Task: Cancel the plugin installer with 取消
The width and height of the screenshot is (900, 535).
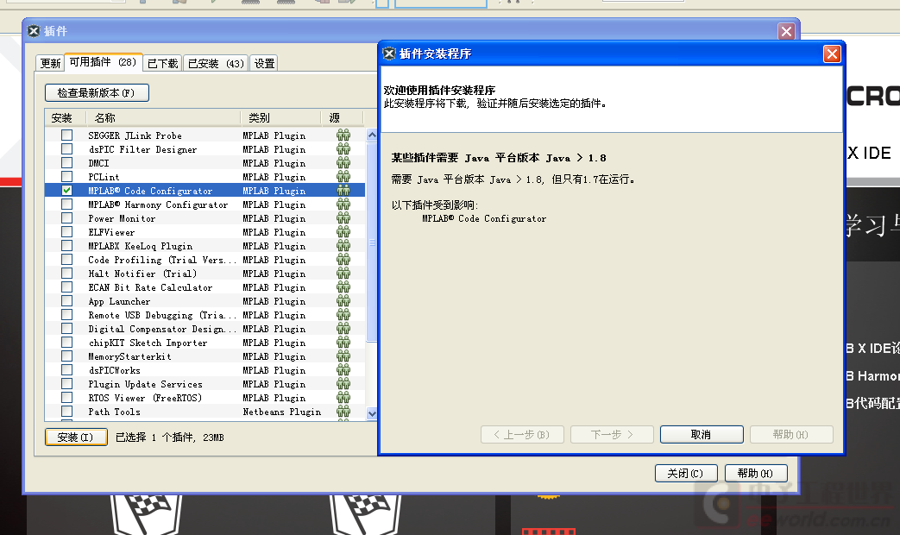Action: 702,435
